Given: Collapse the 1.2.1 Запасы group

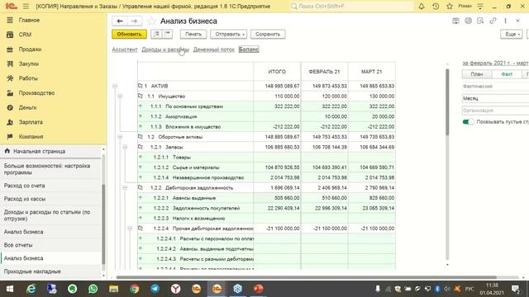Looking at the screenshot, I should pos(125,147).
